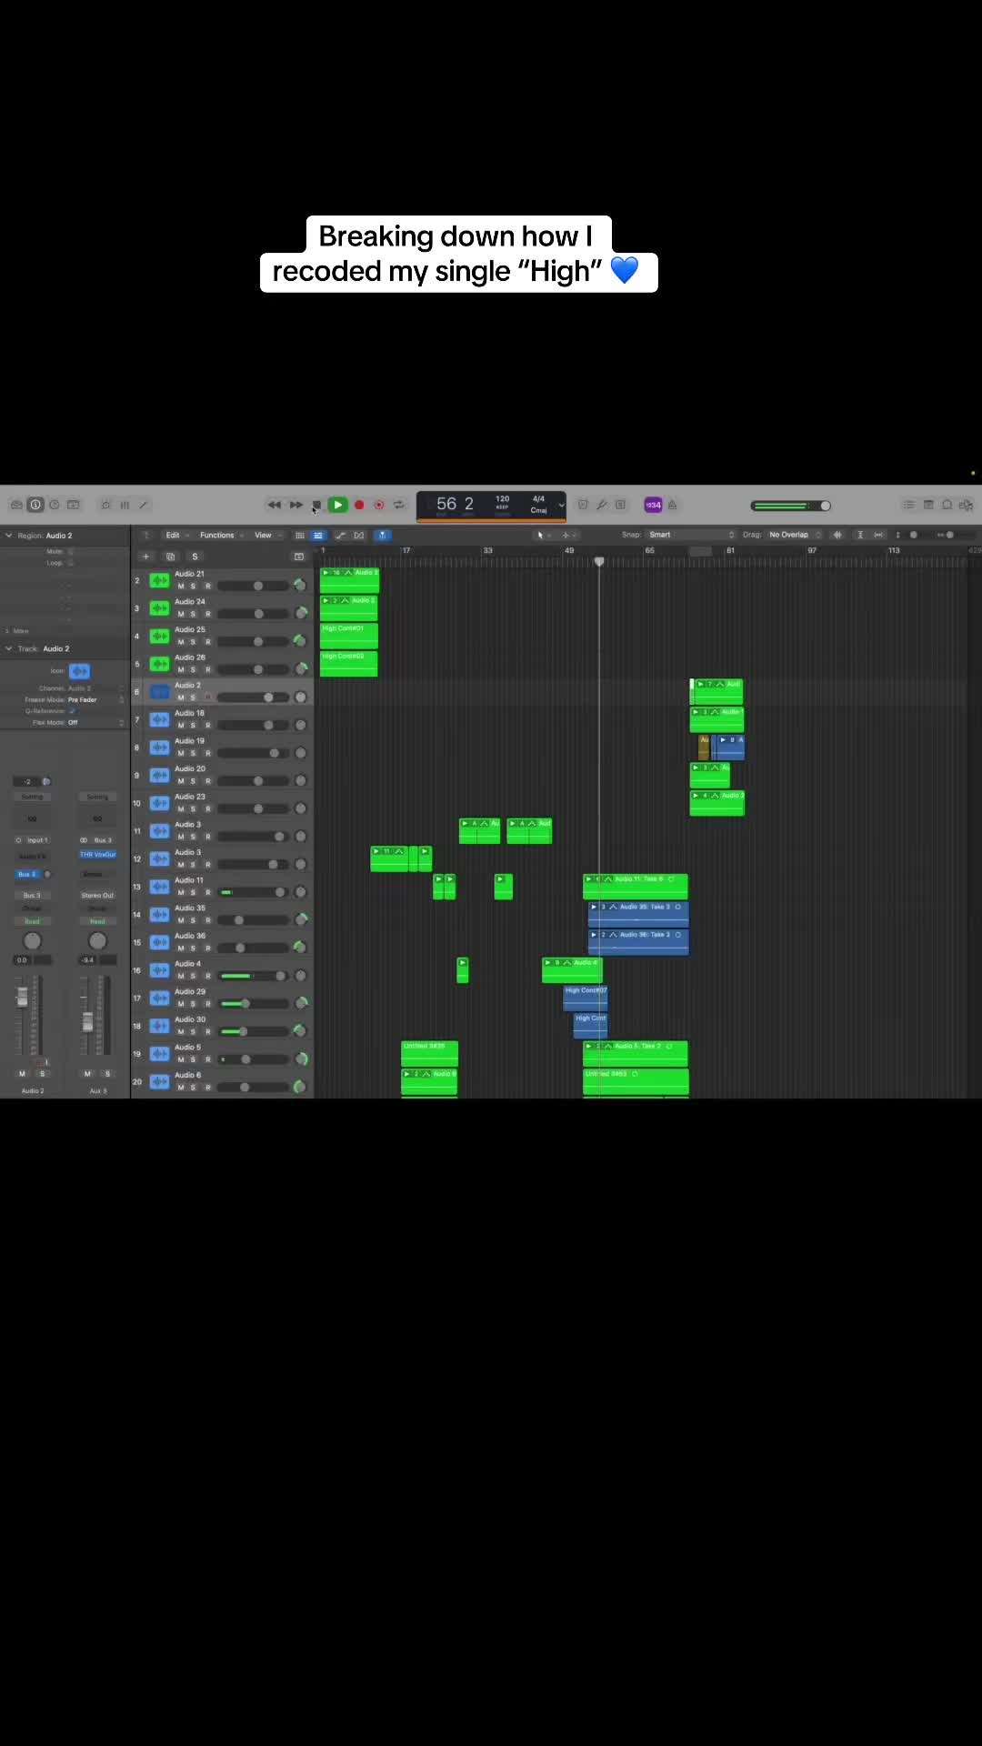
Task: Click the Stop transport button
Action: coord(316,505)
